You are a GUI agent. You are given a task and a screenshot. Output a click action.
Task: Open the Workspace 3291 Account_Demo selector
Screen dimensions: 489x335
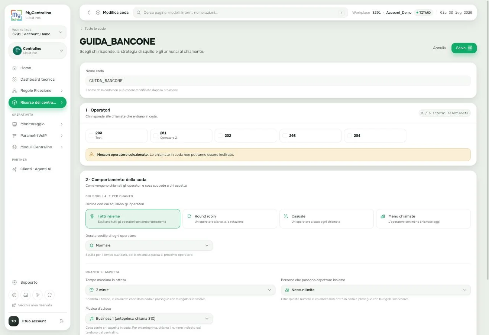[x=38, y=32]
